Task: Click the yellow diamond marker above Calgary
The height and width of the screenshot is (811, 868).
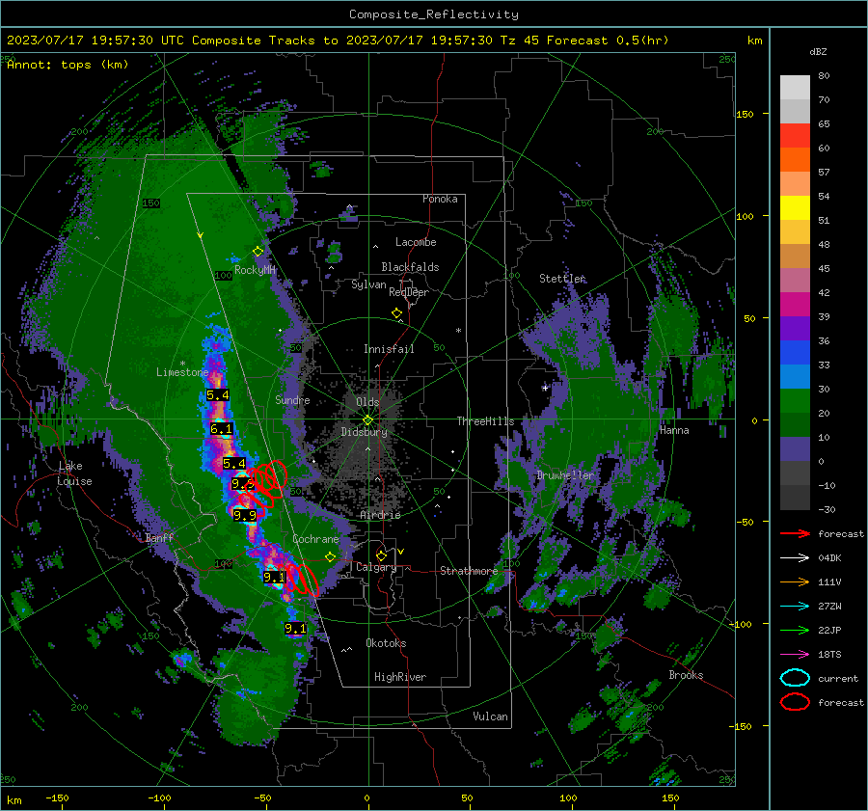Action: (x=381, y=555)
